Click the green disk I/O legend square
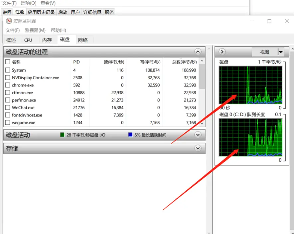Viewport: 294px width, 234px height. pos(62,135)
